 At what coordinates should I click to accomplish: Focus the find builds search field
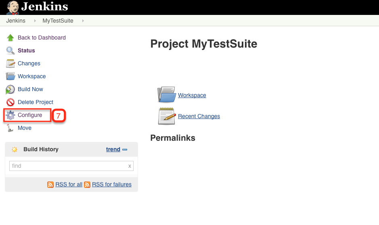coord(71,166)
